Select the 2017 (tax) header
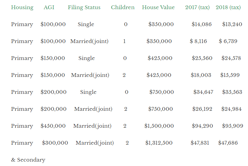248x166 pixels. [x=197, y=7]
